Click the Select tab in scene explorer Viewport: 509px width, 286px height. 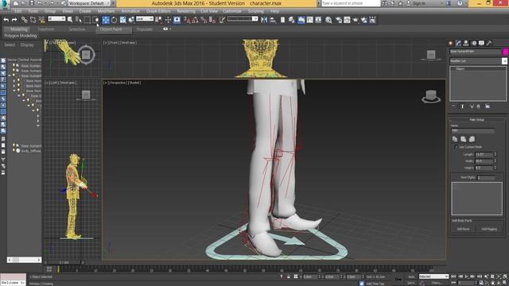tap(10, 44)
